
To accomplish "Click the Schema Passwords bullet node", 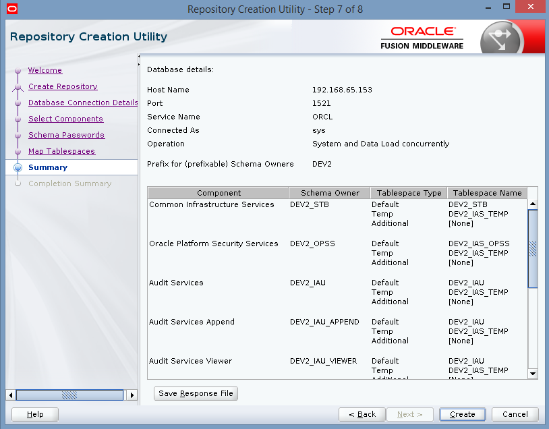I will pos(18,135).
